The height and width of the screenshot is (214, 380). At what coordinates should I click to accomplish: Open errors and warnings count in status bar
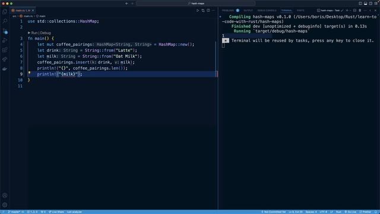[32, 212]
